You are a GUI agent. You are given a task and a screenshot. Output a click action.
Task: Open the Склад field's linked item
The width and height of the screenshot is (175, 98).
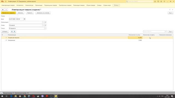45,25
